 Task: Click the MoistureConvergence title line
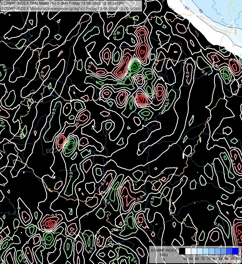[71, 9]
